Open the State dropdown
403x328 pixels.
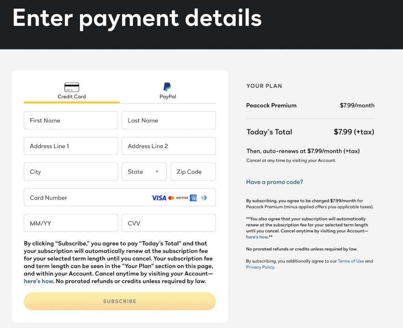pyautogui.click(x=144, y=172)
